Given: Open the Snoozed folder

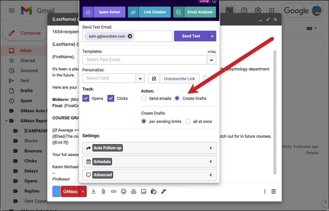Looking at the screenshot, I should pyautogui.click(x=29, y=71).
